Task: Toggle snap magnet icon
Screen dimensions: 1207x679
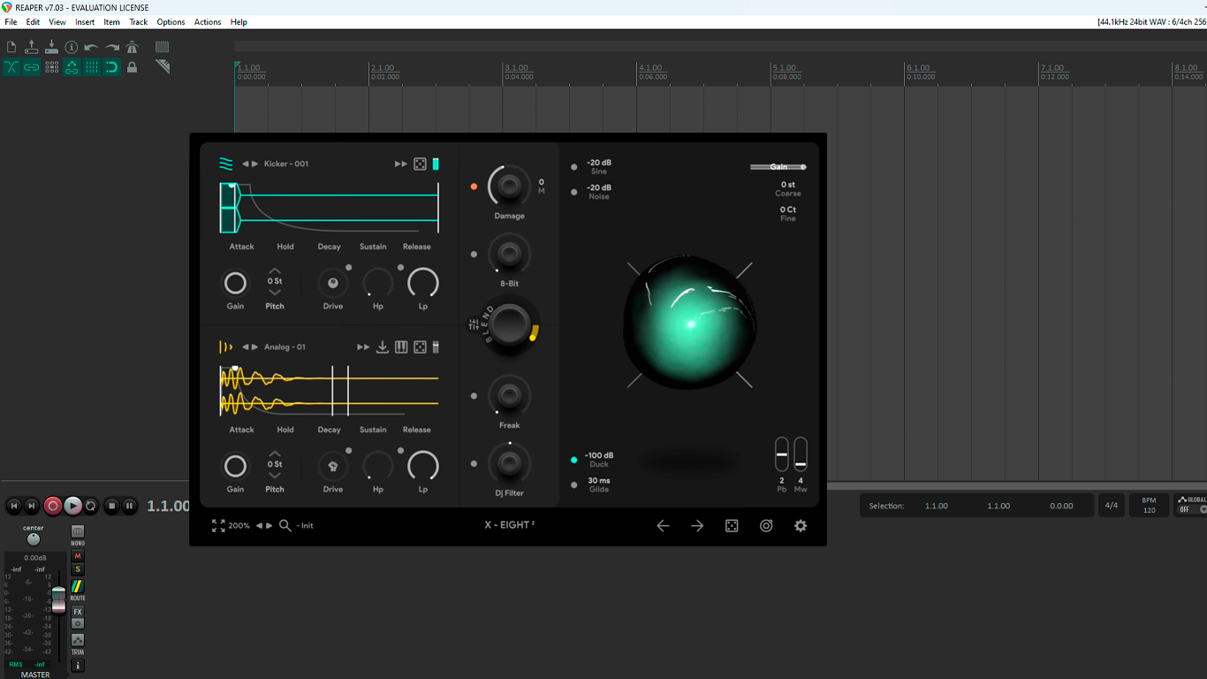Action: [x=112, y=67]
